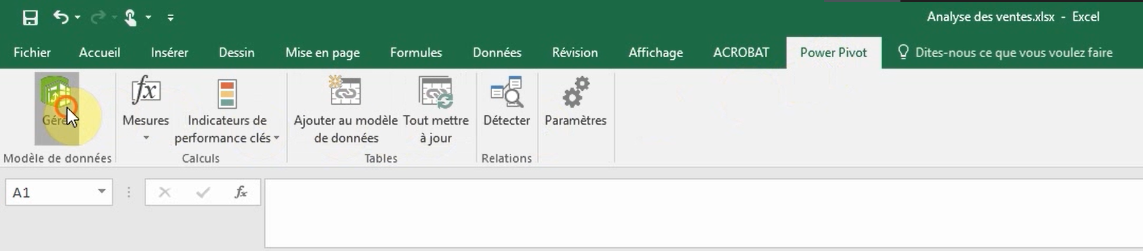Click inside the formula bar
Viewport: 1143px width, 251px height.
704,214
